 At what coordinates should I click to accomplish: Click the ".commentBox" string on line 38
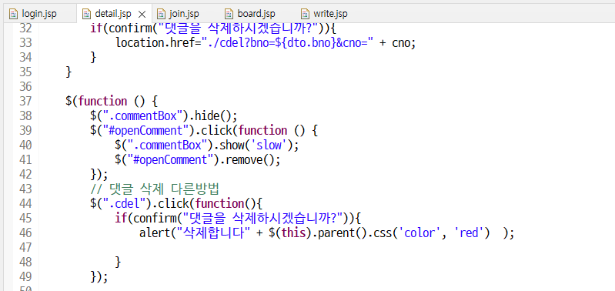(x=142, y=116)
